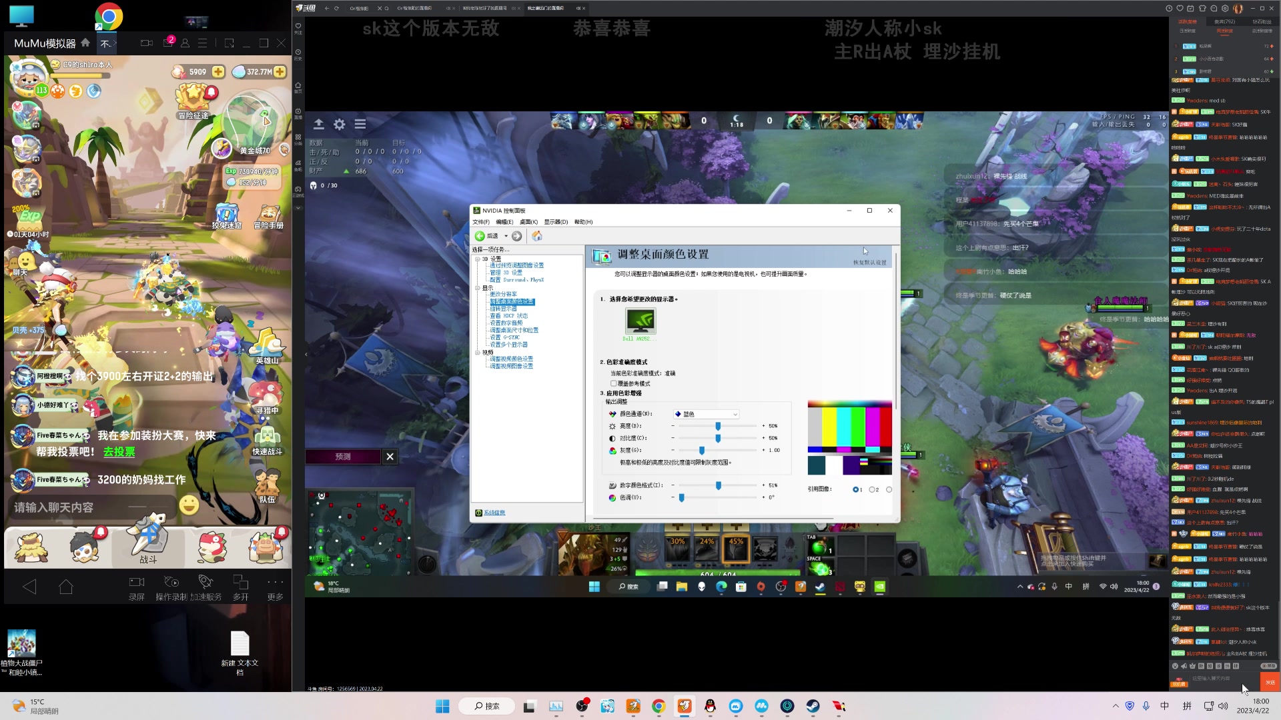Open the Google Chrome desktop shortcut
The width and height of the screenshot is (1281, 720).
click(x=108, y=17)
